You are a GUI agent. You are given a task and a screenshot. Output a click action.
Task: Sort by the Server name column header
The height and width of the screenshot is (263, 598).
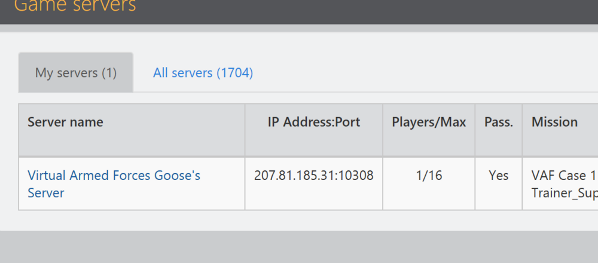pyautogui.click(x=65, y=122)
